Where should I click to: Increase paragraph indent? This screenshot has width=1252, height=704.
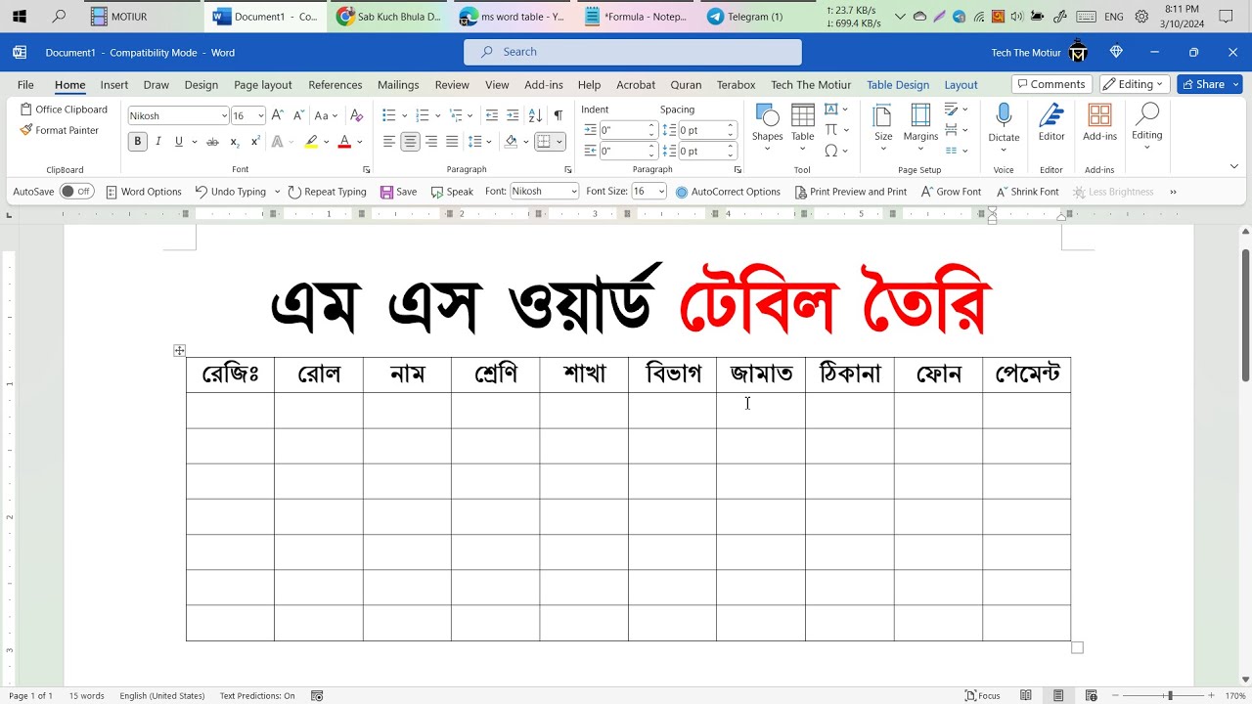coord(513,115)
